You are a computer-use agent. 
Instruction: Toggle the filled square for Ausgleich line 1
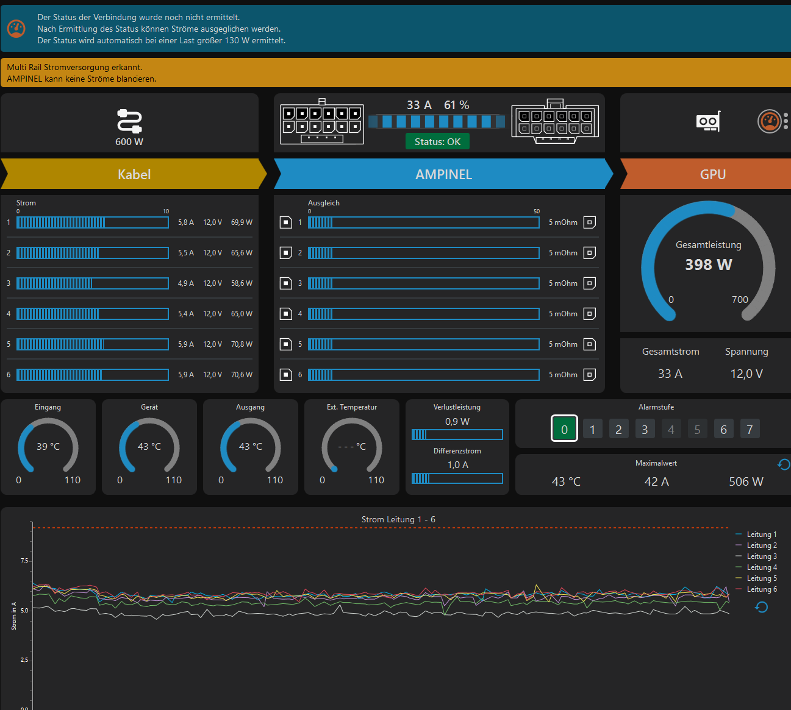pos(286,222)
